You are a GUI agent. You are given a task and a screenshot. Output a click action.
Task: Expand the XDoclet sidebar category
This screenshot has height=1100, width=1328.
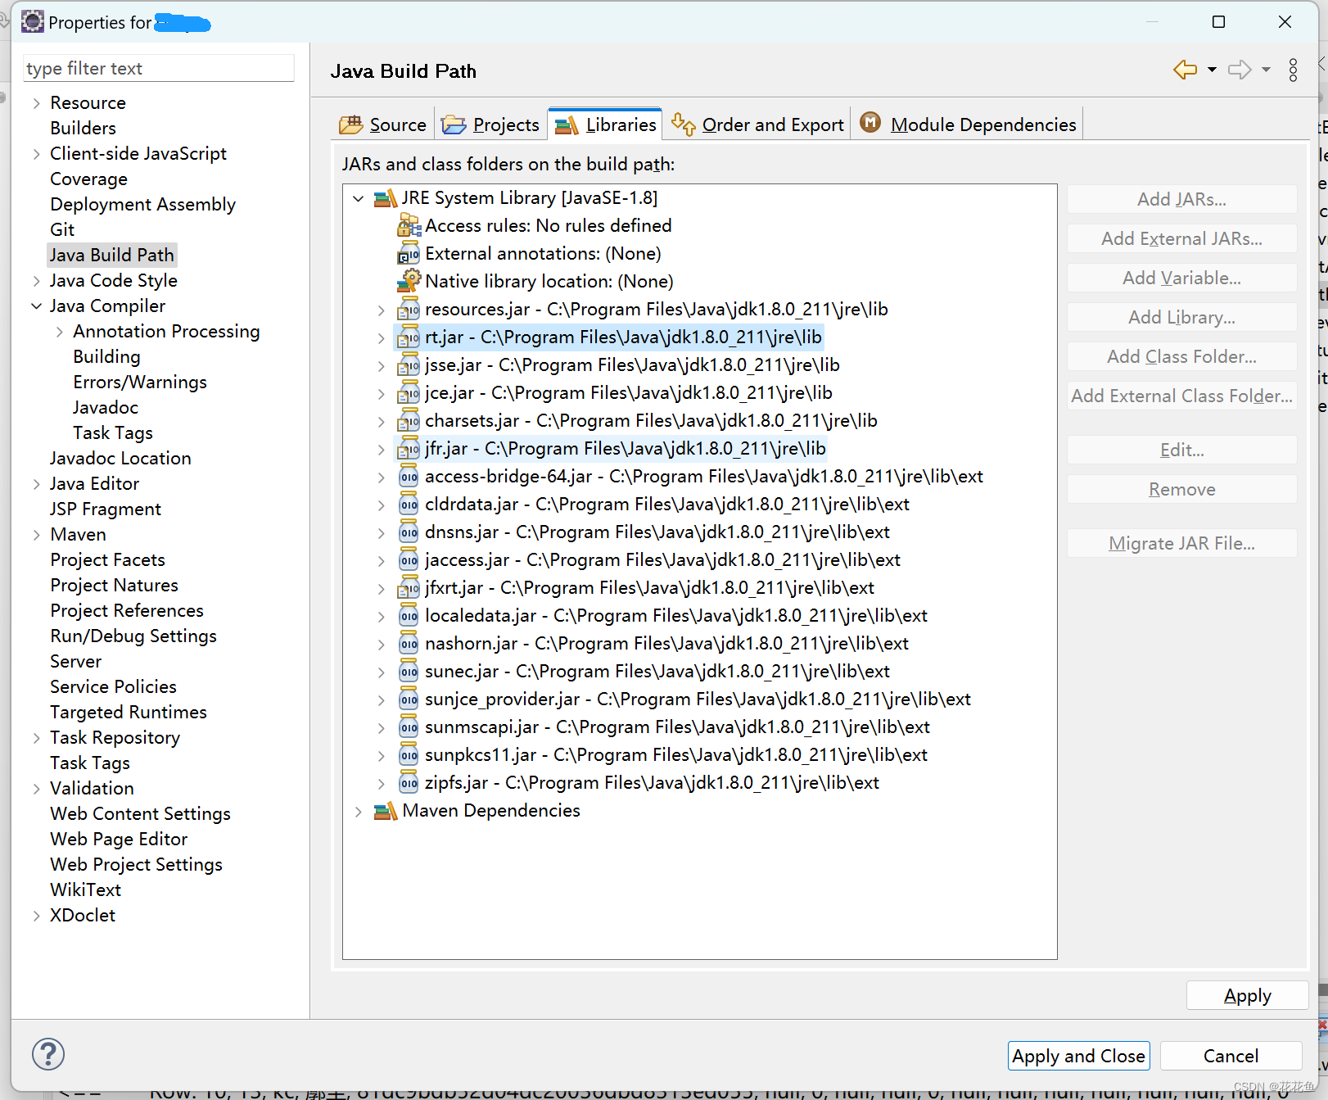point(36,916)
